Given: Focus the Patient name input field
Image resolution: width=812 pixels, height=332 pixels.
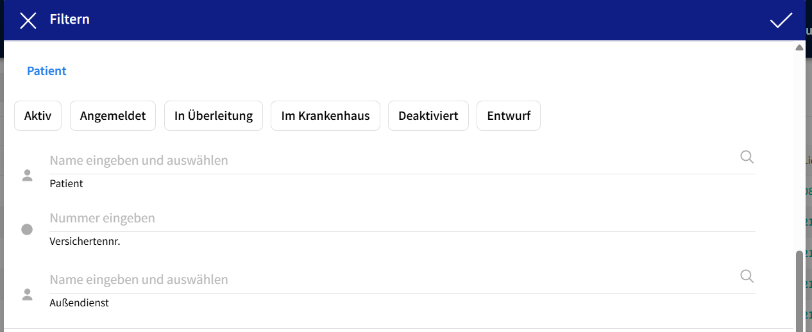Looking at the screenshot, I should click(x=391, y=160).
